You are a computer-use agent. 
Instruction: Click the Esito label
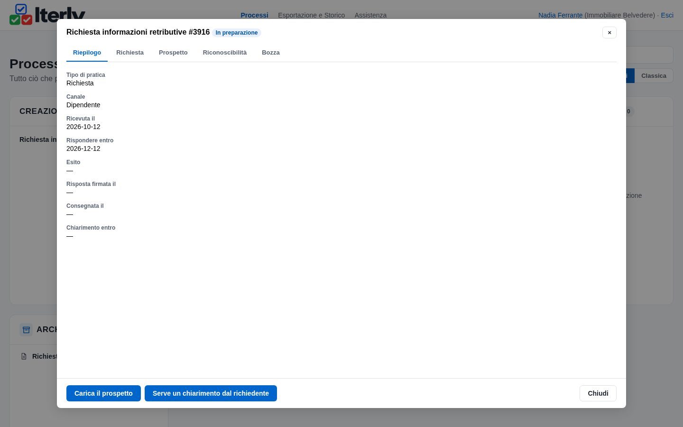tap(74, 162)
